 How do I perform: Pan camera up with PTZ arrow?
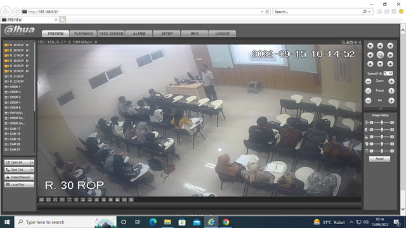(x=380, y=46)
